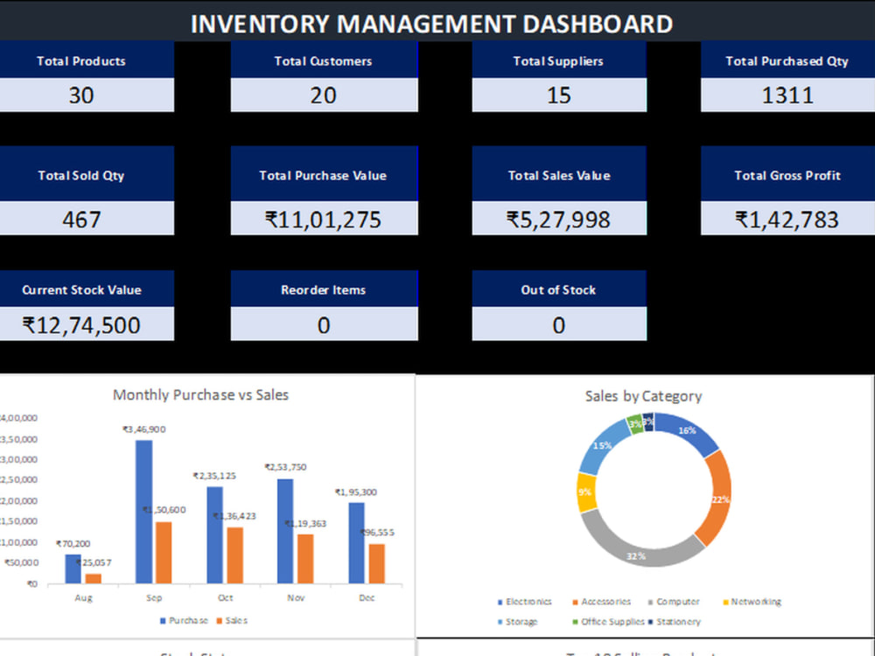Select the ₹70,200 data label
The width and height of the screenshot is (875, 656).
pyautogui.click(x=73, y=543)
